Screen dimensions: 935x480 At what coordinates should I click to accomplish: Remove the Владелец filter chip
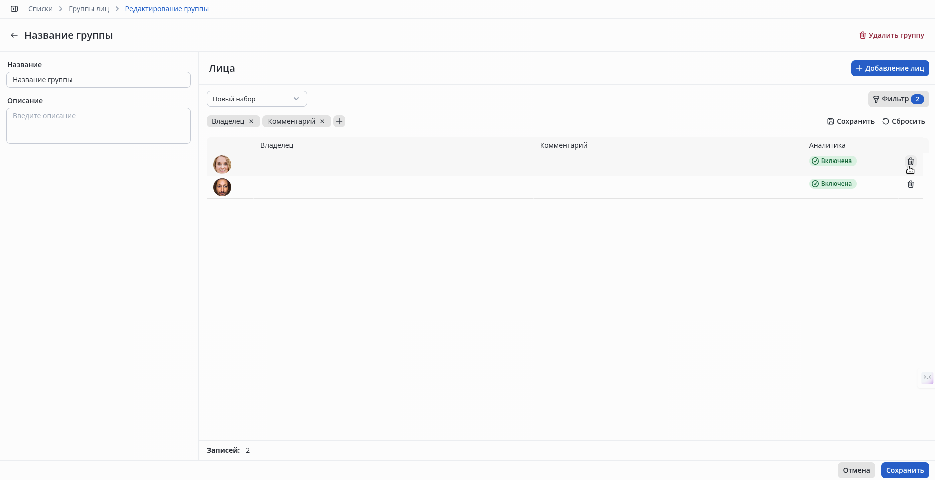[x=251, y=121]
